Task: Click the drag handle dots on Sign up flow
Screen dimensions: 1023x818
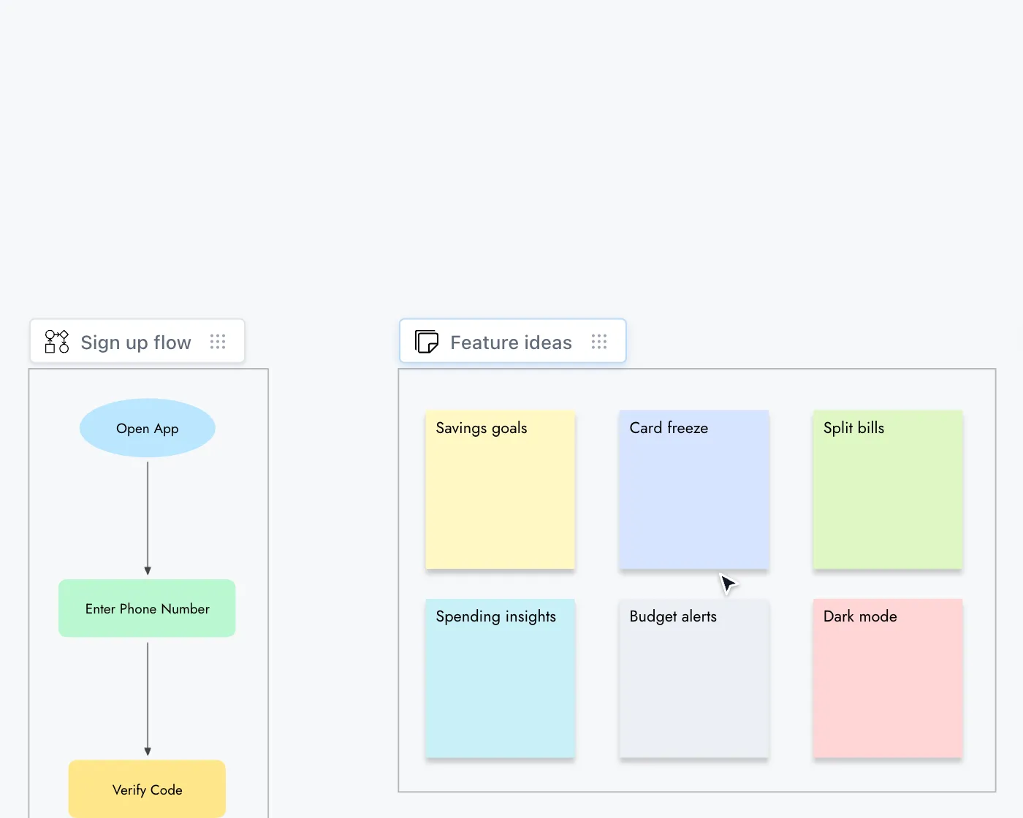Action: pos(218,342)
